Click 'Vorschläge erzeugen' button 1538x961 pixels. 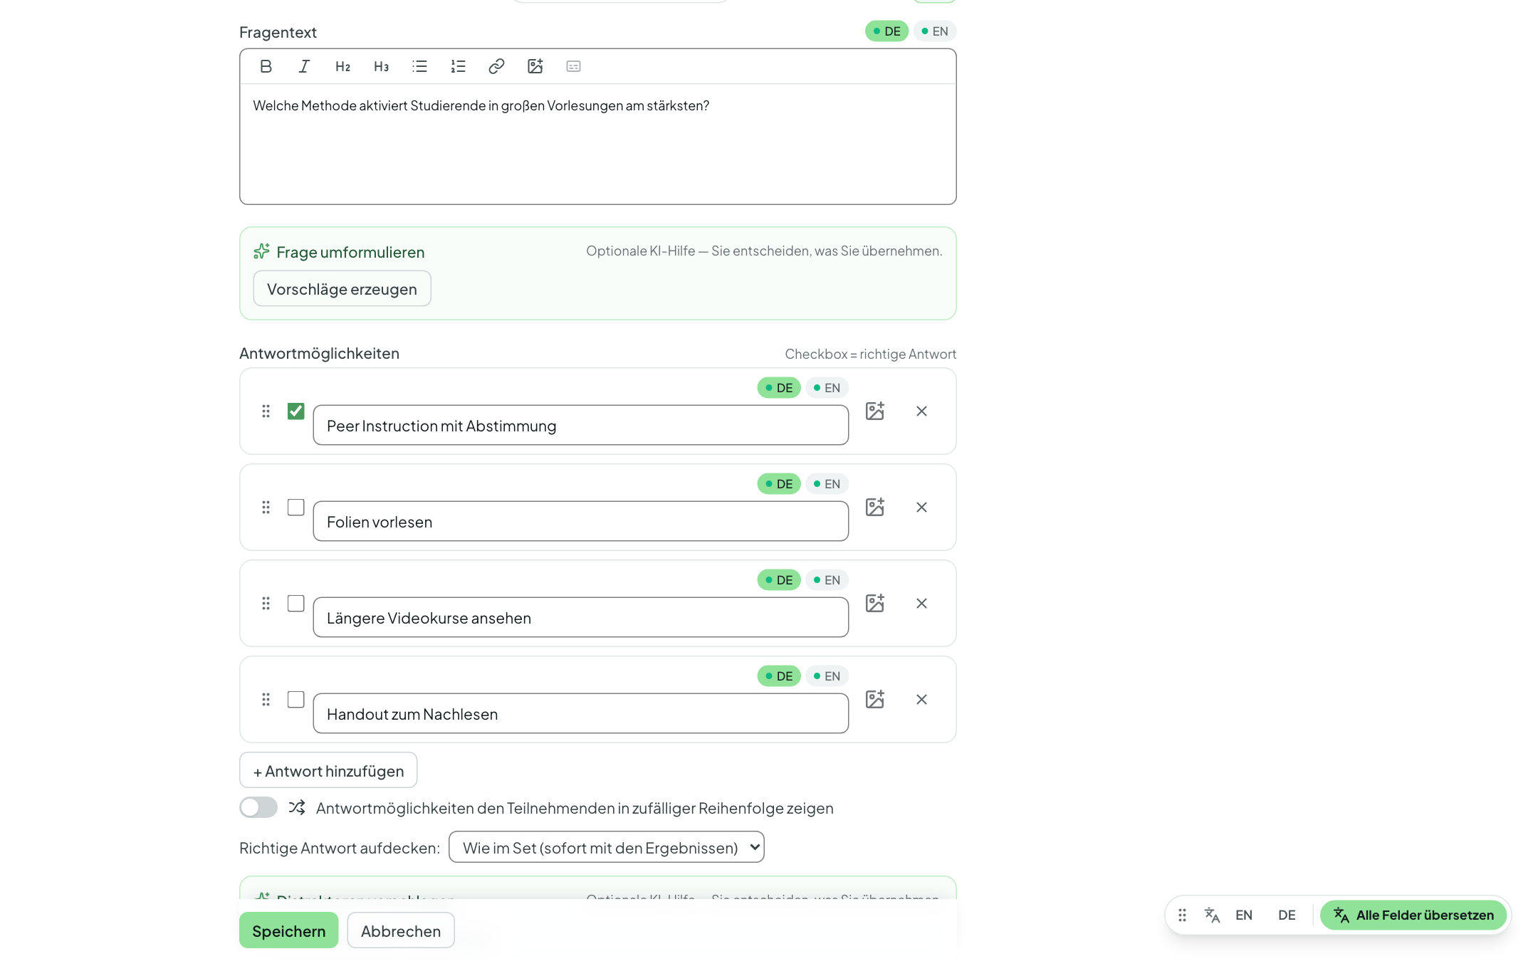click(x=342, y=288)
